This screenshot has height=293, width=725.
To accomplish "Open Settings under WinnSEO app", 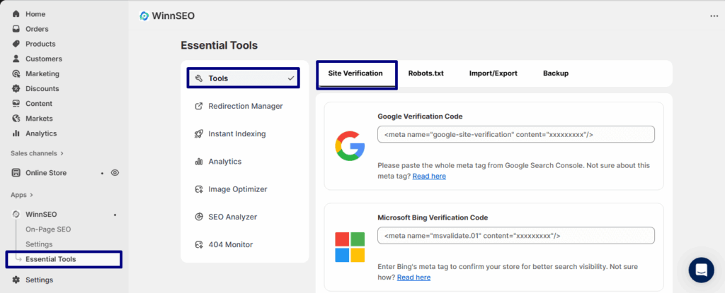I will pos(39,244).
